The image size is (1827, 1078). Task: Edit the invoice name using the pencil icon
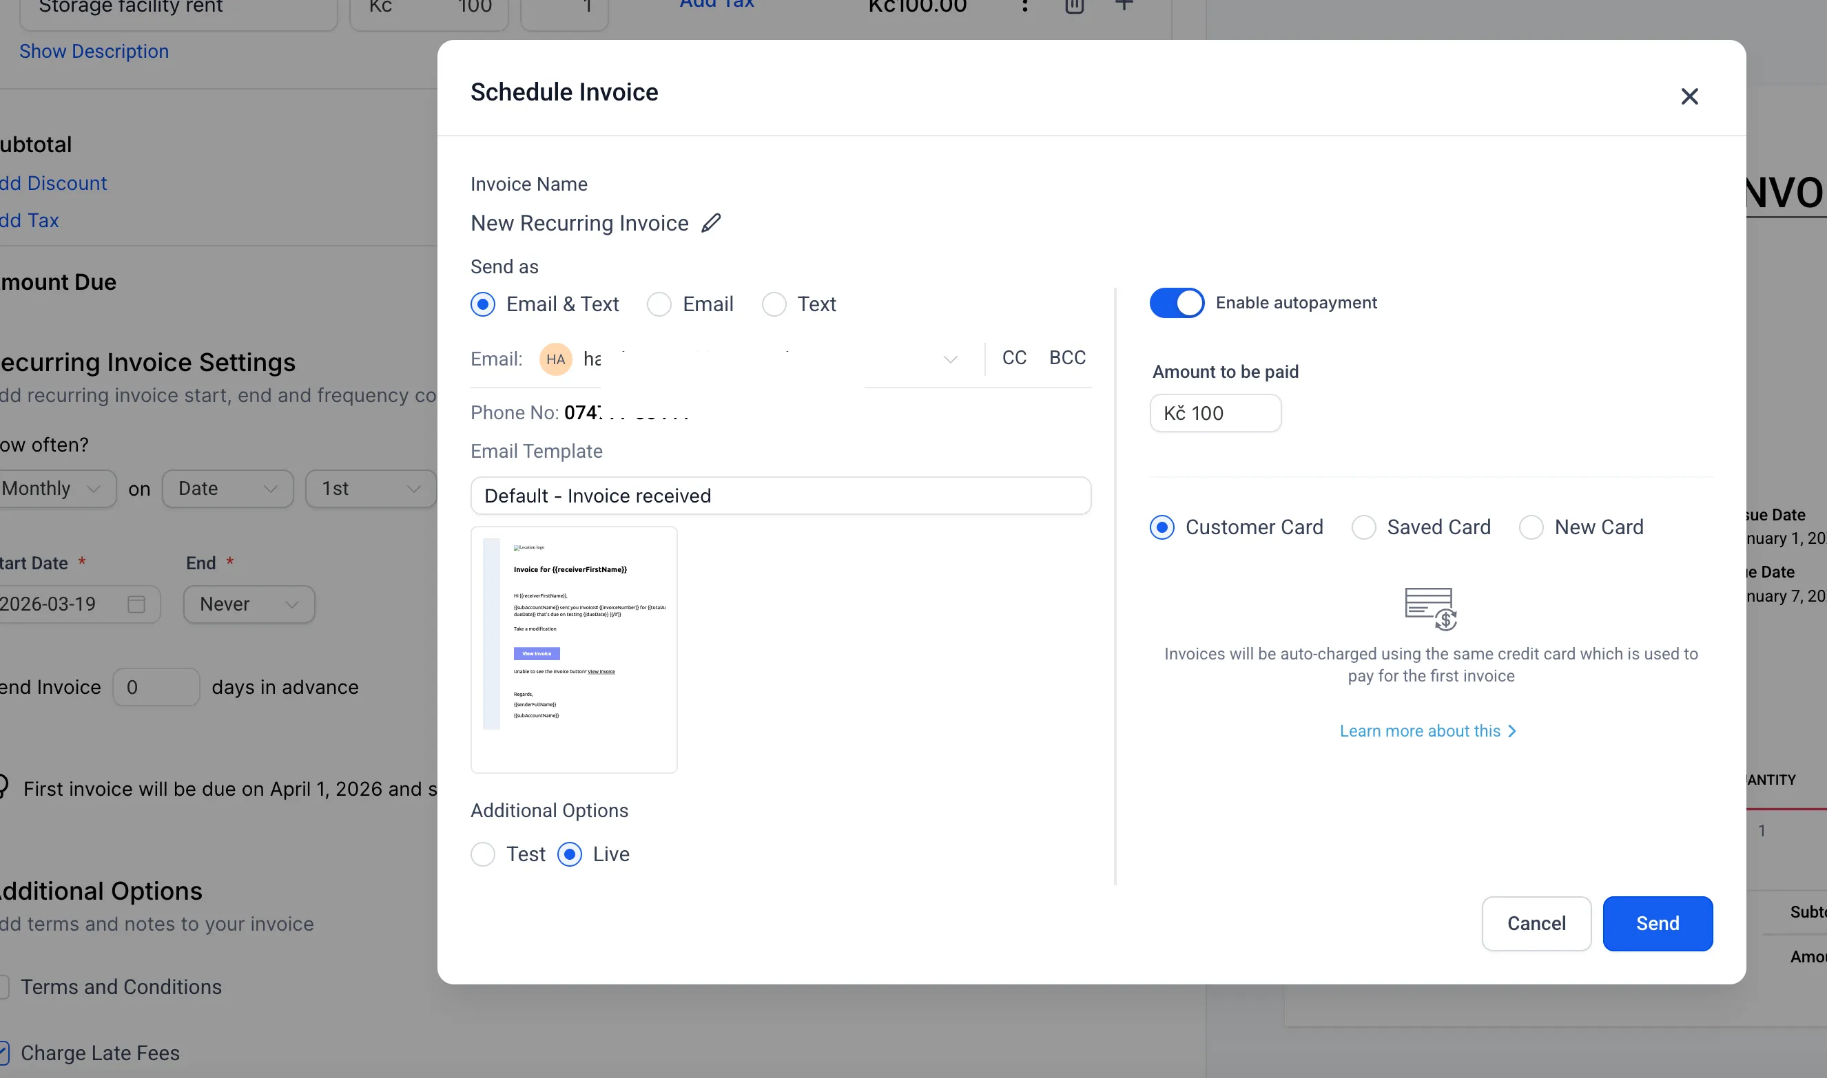click(x=711, y=223)
